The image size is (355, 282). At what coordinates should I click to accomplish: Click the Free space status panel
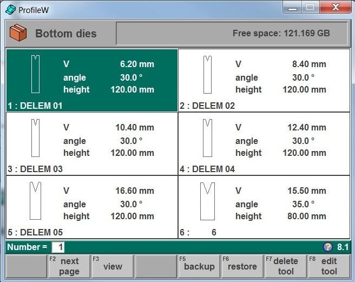tap(231, 34)
